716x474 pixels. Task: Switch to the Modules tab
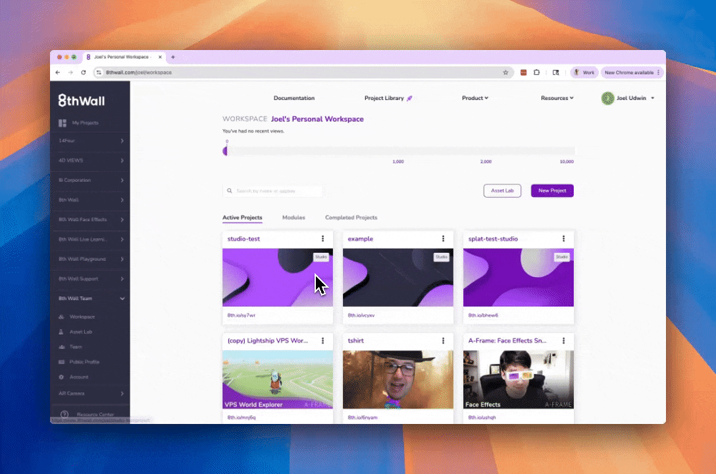294,217
